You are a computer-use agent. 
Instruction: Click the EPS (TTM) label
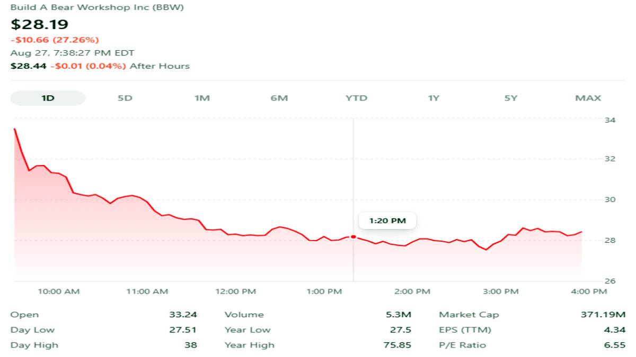pos(465,330)
